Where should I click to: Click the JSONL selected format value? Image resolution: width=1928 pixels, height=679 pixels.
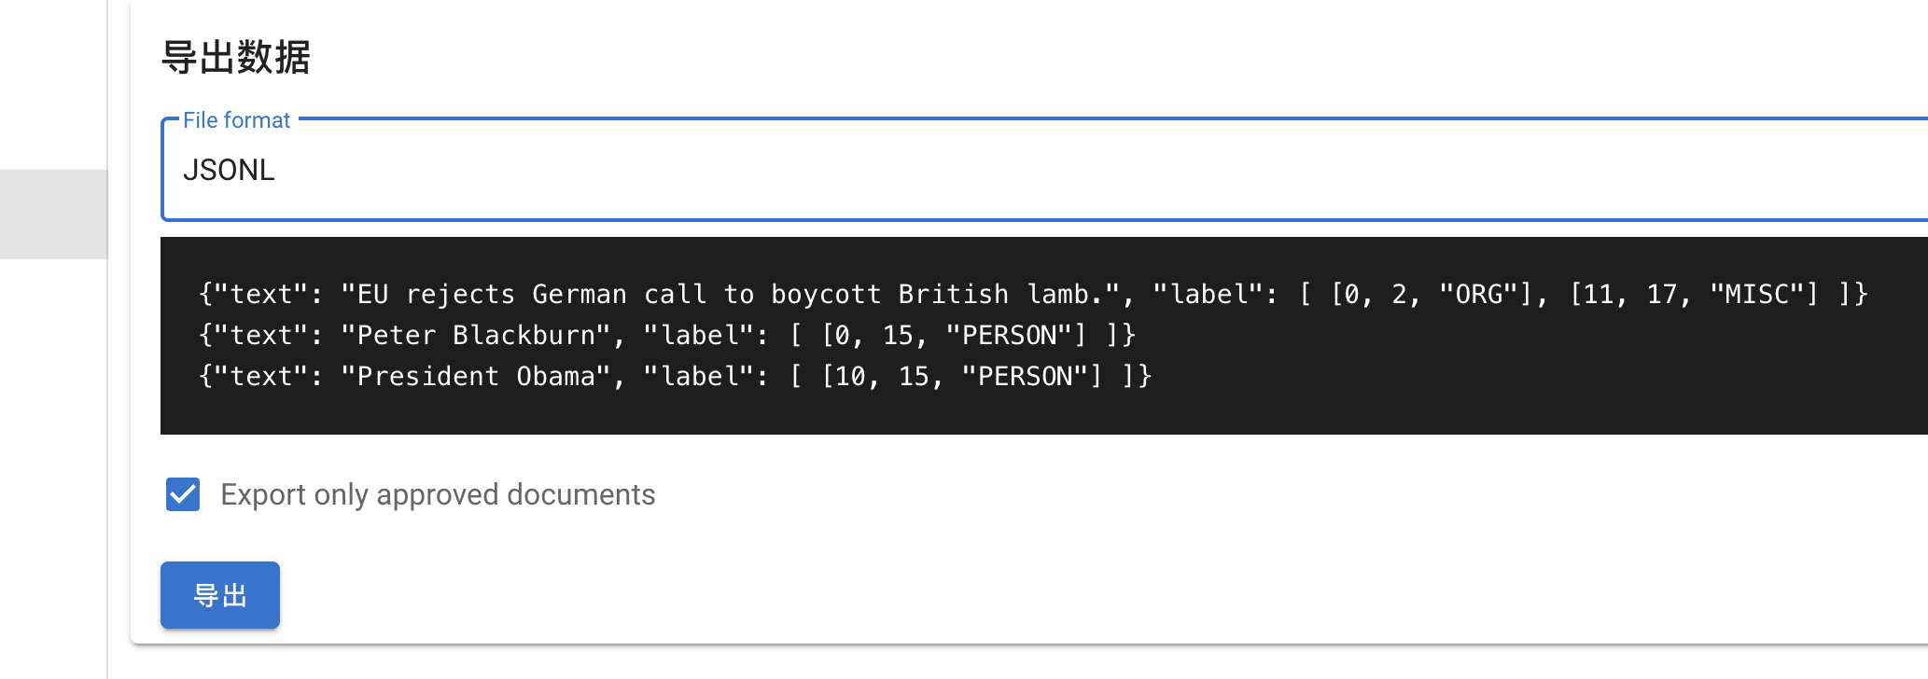(229, 170)
